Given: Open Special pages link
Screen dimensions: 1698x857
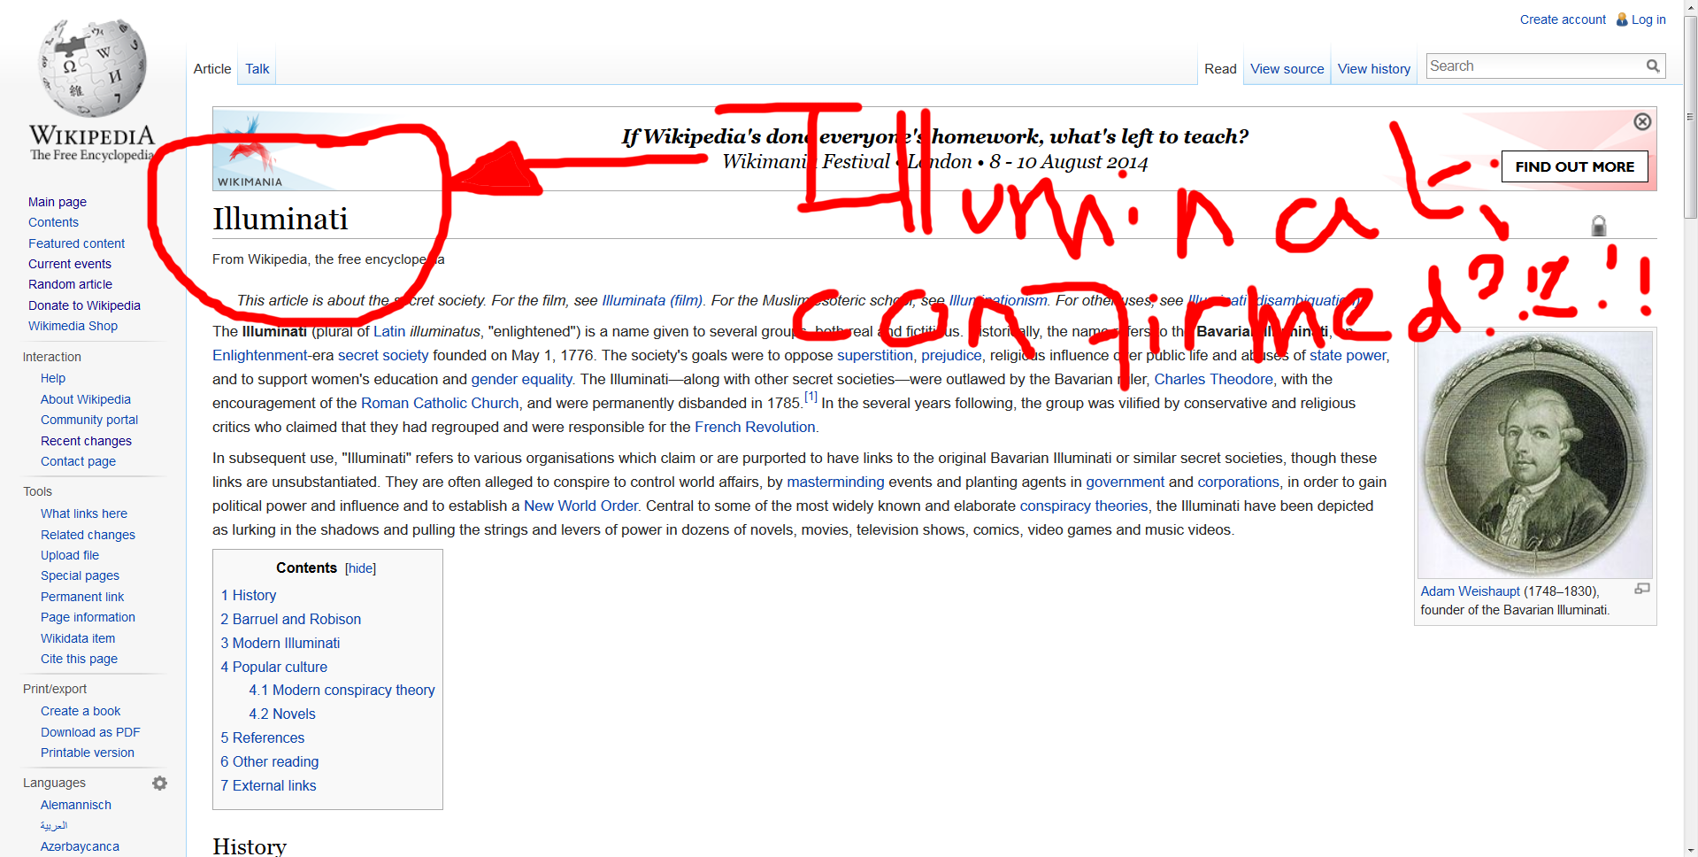Looking at the screenshot, I should pos(80,575).
